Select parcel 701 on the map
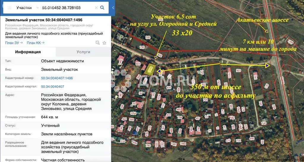 click(x=205, y=100)
